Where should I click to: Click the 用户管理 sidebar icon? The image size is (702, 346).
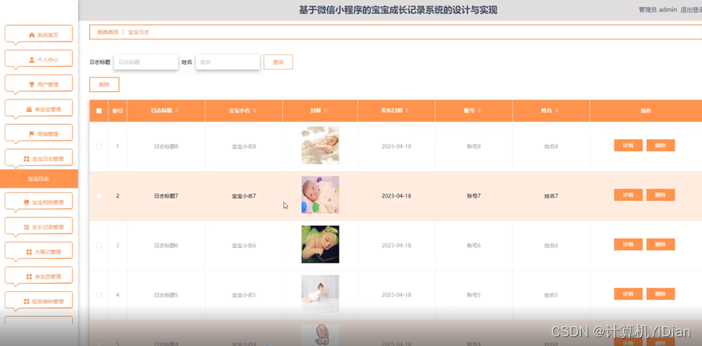pyautogui.click(x=31, y=84)
